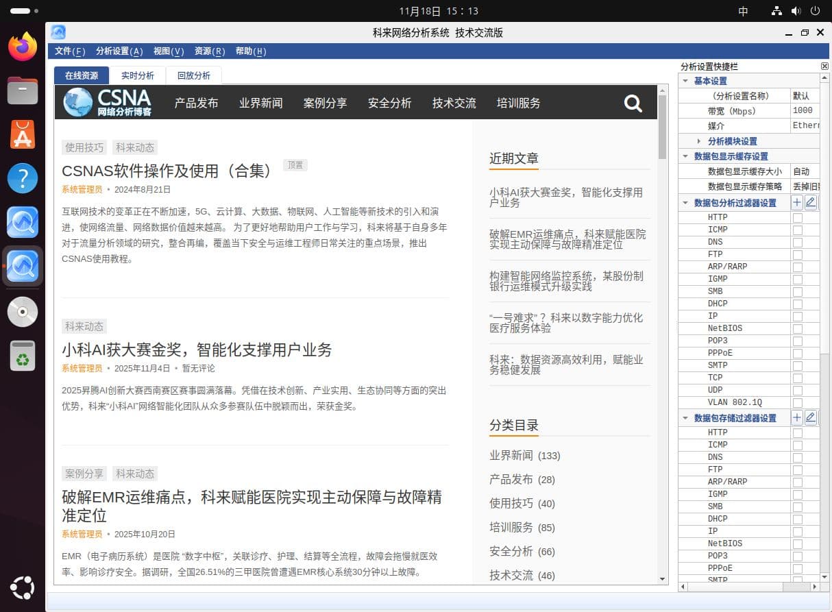Open the 分析设置(A) menu
832x612 pixels.
(119, 51)
